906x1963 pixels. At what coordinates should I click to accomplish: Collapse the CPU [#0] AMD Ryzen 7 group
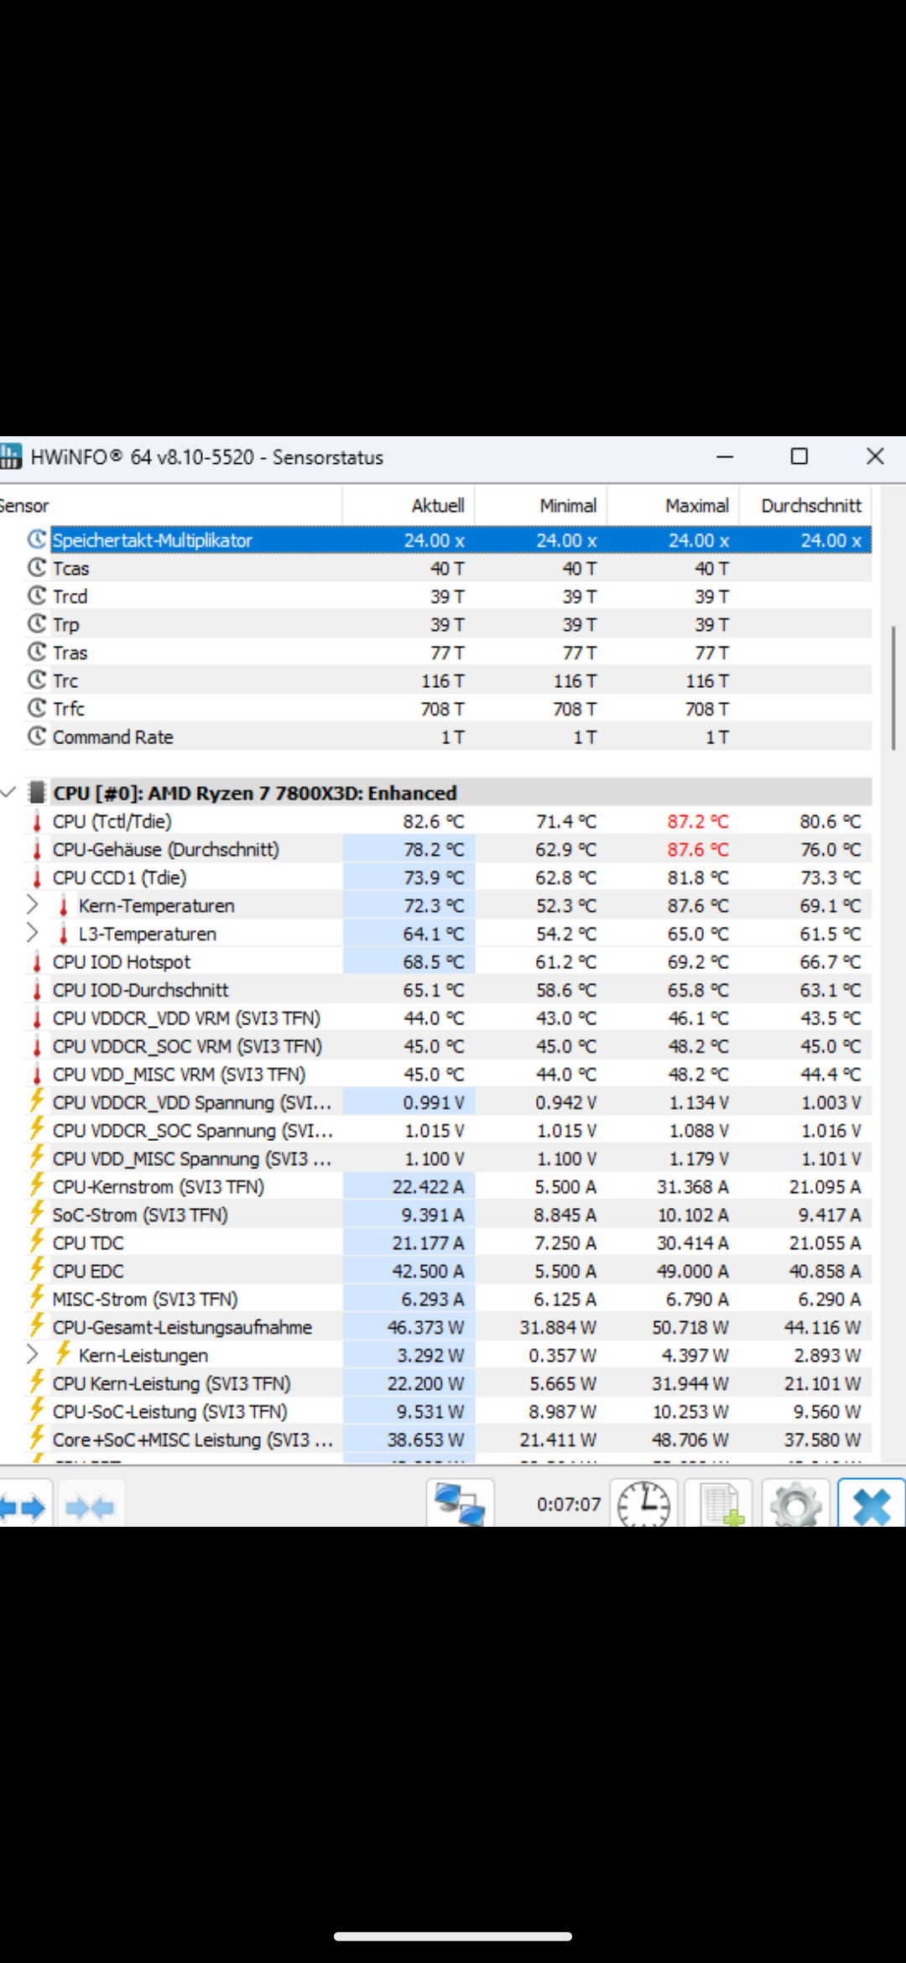[x=9, y=793]
